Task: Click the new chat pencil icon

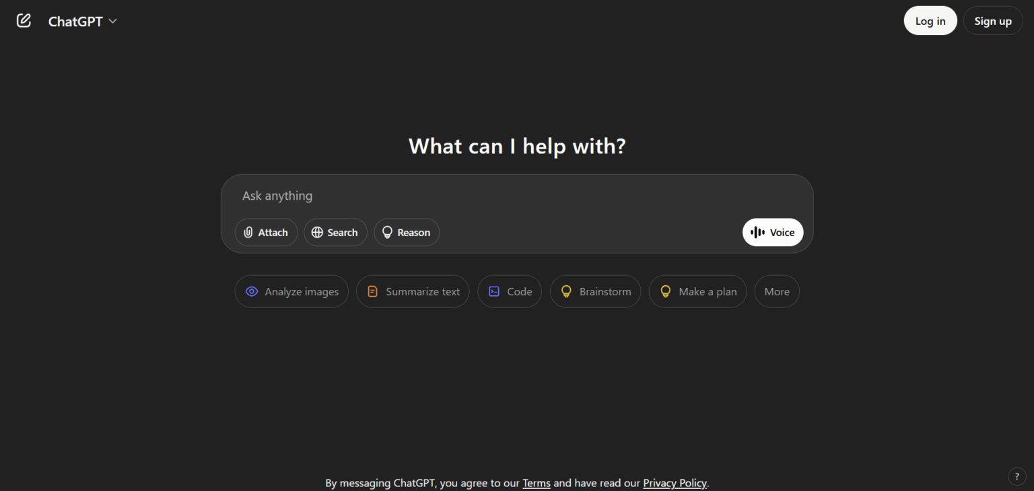Action: pos(24,21)
